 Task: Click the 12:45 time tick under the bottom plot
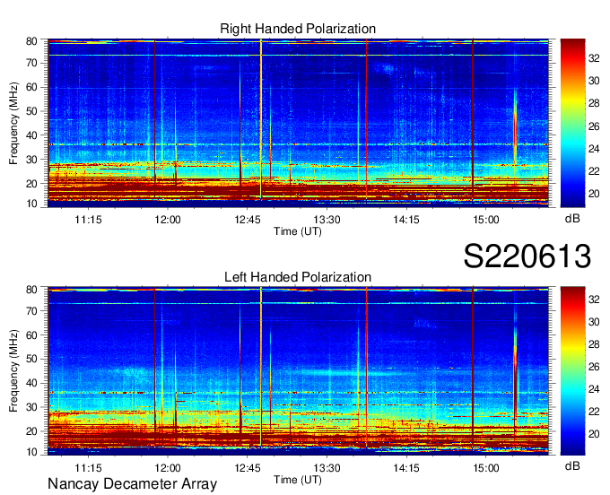click(248, 468)
